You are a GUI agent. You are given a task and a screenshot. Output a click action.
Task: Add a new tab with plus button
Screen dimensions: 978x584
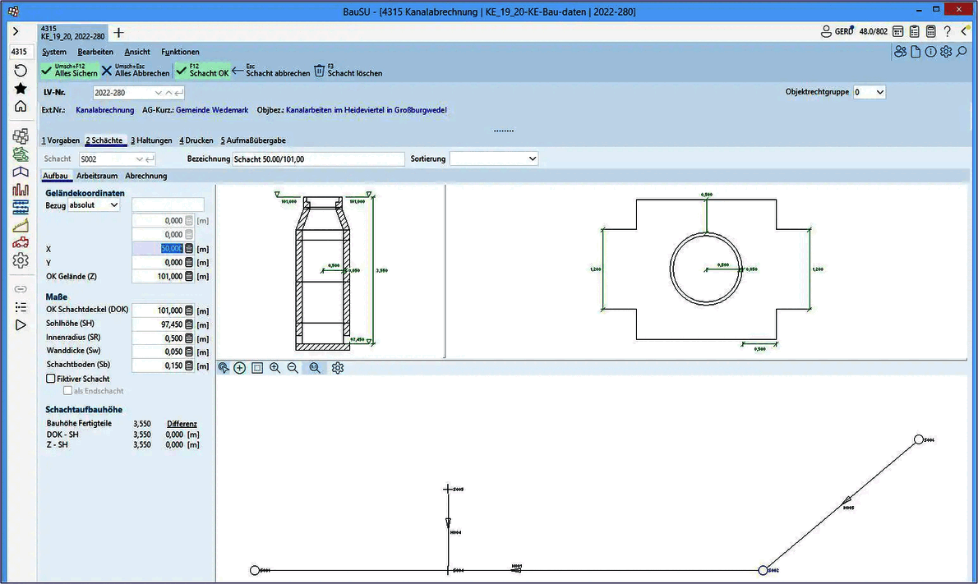coord(118,32)
